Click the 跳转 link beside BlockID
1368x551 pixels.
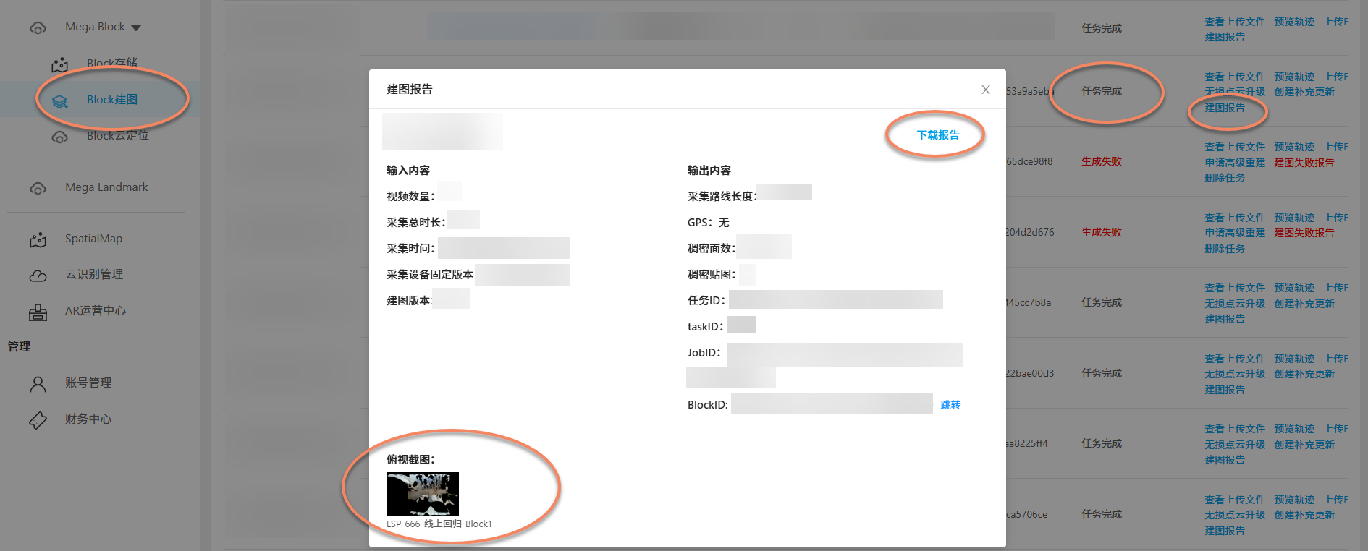pyautogui.click(x=950, y=405)
